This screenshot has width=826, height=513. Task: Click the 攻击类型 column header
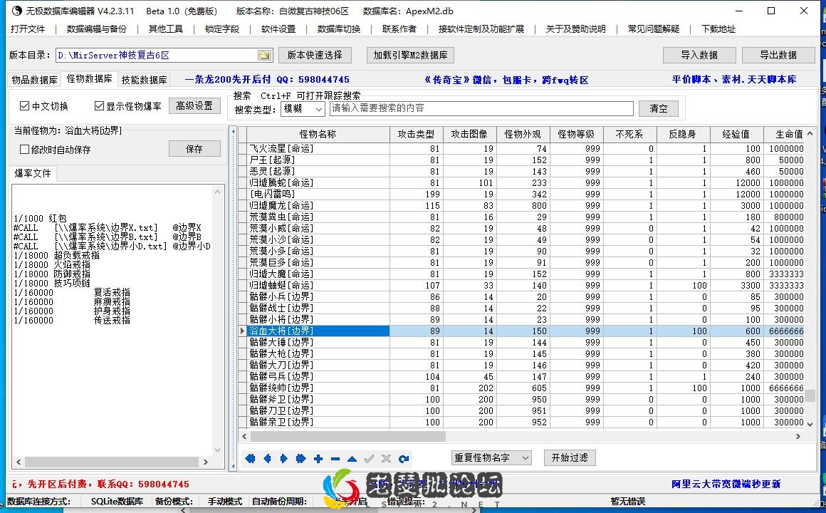[416, 135]
